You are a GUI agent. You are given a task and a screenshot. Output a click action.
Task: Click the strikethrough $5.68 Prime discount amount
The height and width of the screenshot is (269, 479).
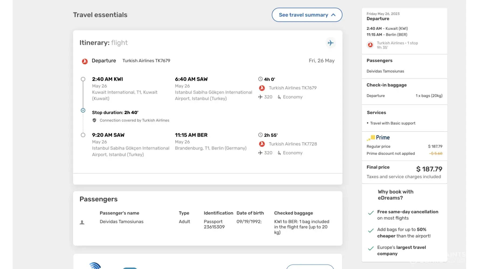tap(436, 154)
